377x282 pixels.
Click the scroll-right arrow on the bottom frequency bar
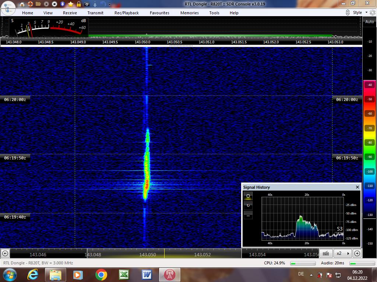(357, 253)
